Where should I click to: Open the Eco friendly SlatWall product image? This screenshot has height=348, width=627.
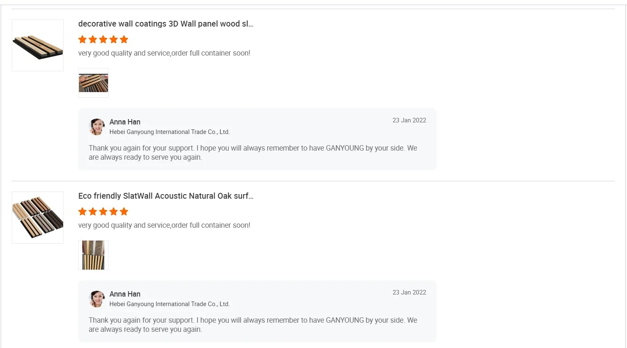pyautogui.click(x=37, y=217)
